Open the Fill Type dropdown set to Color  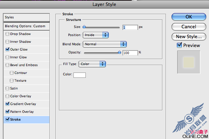coord(92,64)
